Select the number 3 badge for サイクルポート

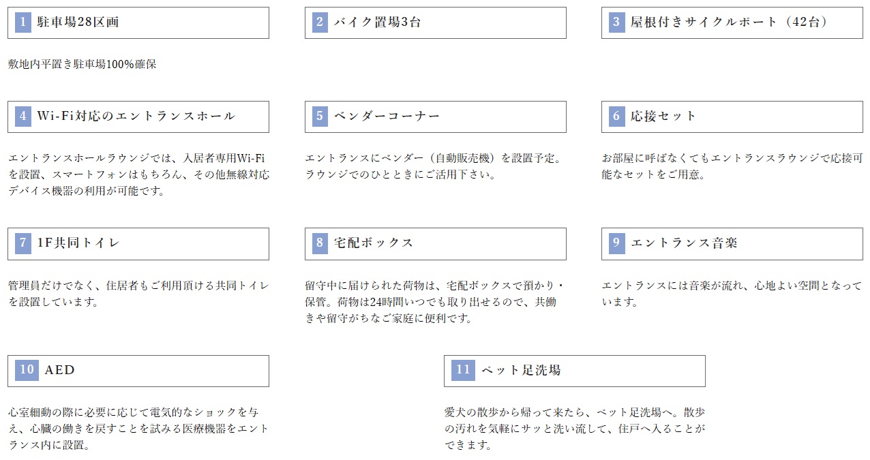click(617, 22)
